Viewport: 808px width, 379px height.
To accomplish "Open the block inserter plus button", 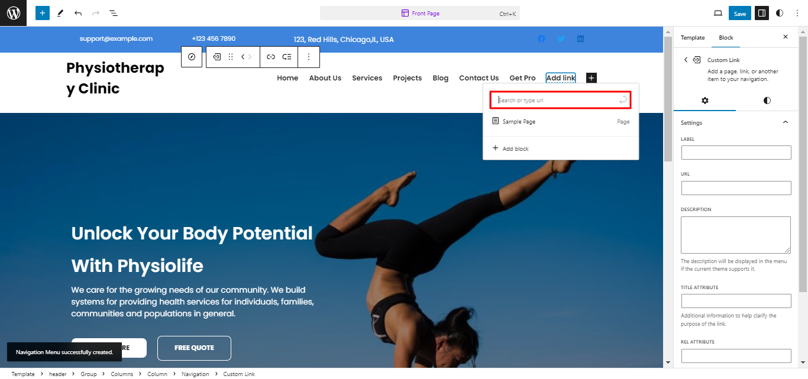I will pos(42,13).
